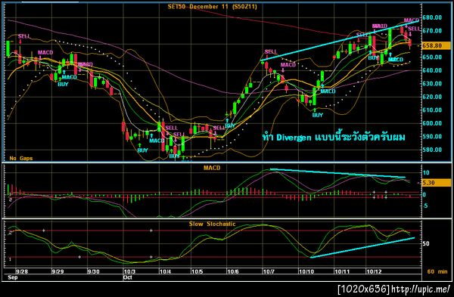This screenshot has height=297, width=454.
Task: Click the 9/29 date label
Action: pos(58,271)
